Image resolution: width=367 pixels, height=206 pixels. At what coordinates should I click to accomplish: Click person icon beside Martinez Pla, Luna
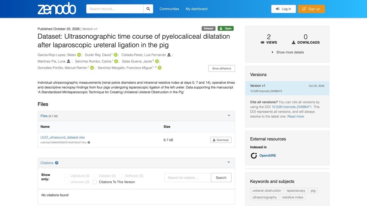69,61
